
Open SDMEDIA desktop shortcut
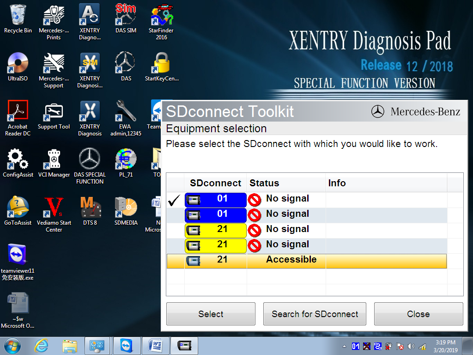126,211
